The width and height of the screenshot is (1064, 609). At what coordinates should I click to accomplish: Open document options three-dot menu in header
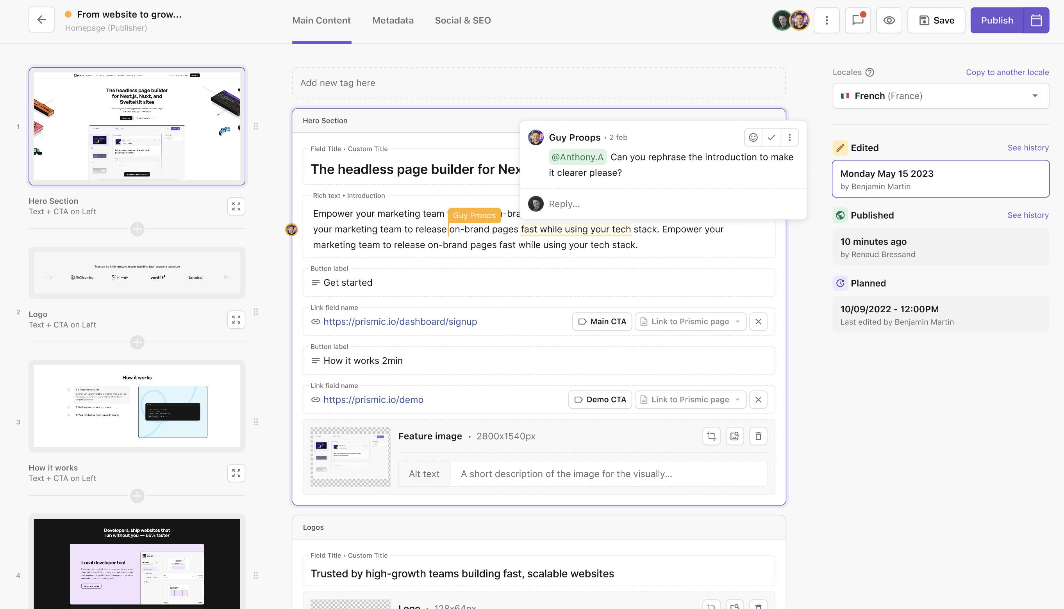point(827,20)
